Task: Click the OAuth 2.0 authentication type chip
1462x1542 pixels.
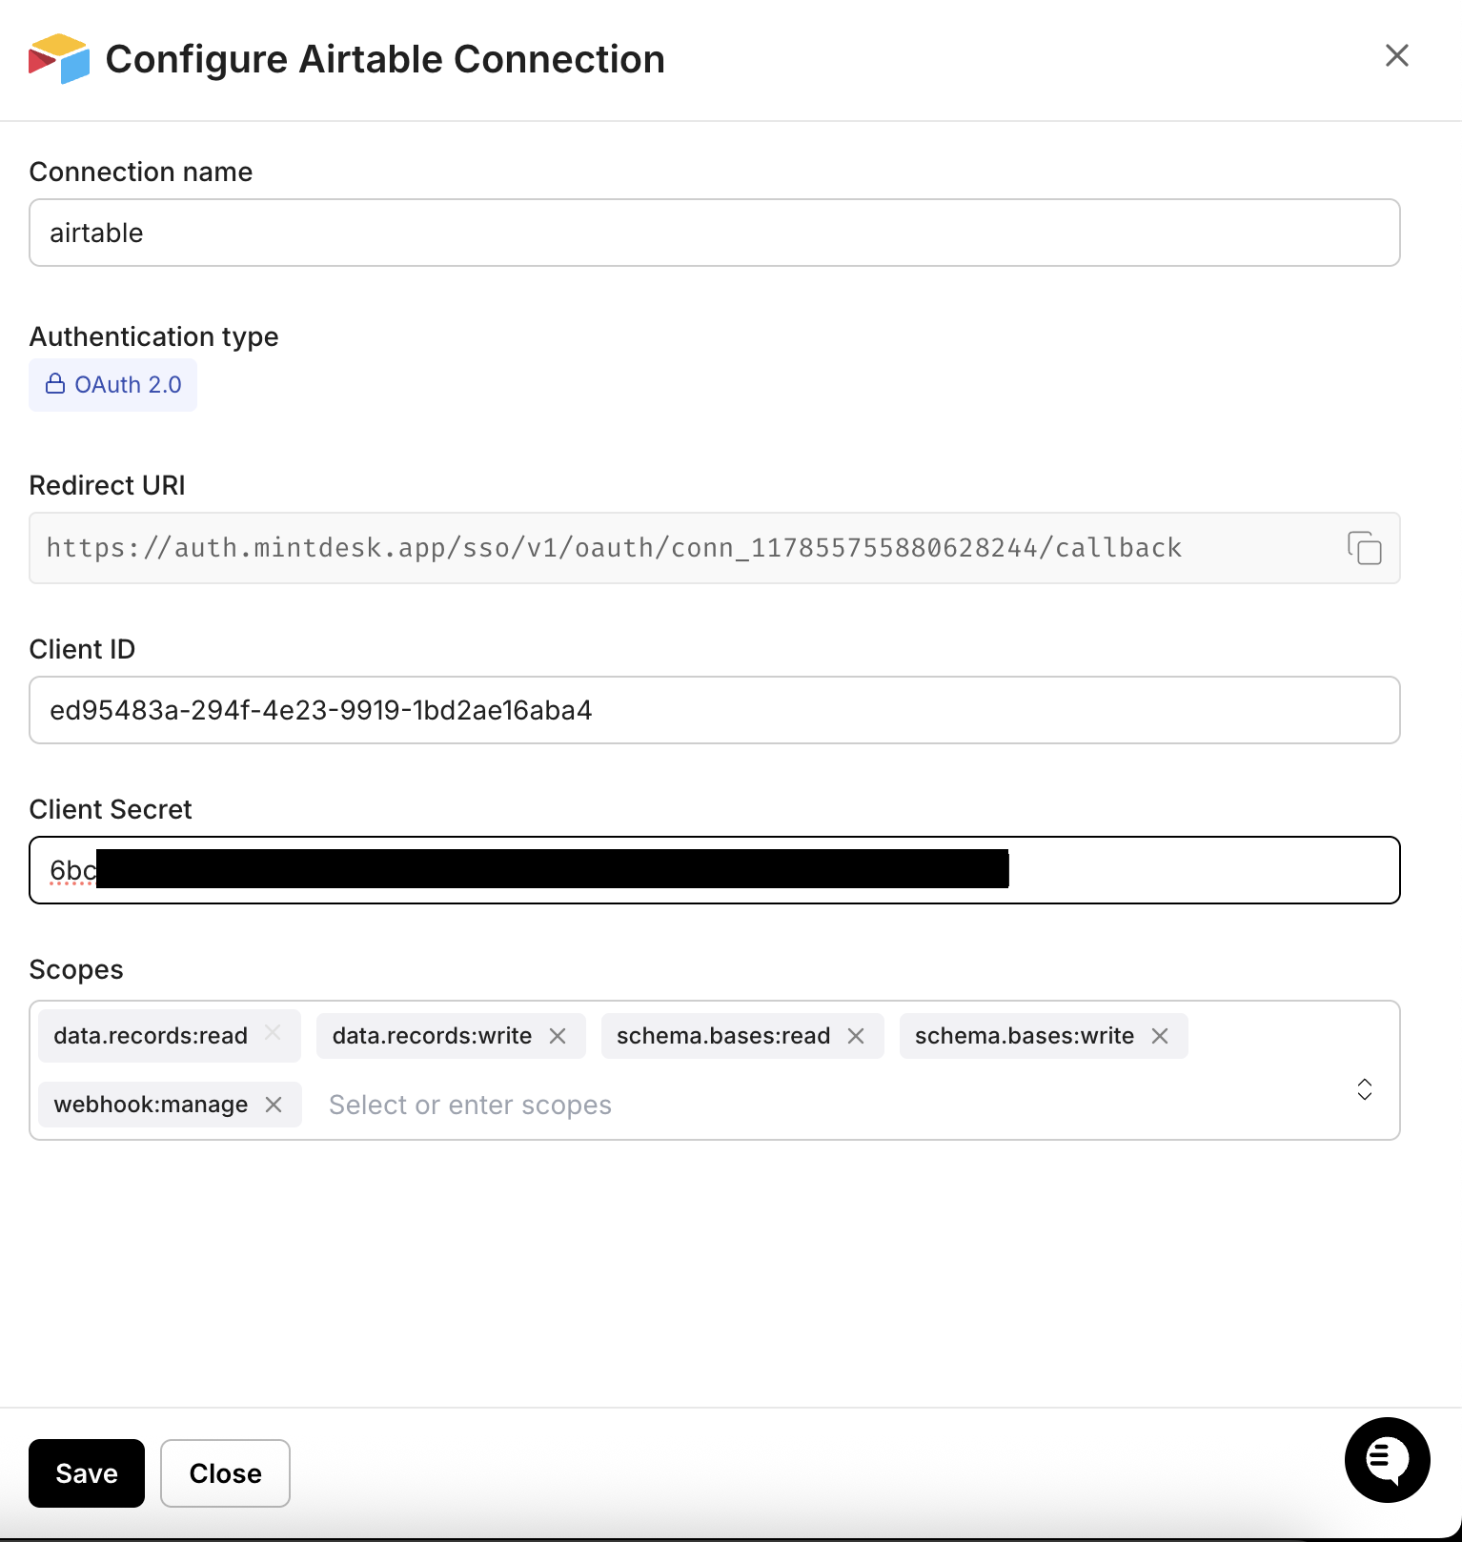Action: coord(112,384)
